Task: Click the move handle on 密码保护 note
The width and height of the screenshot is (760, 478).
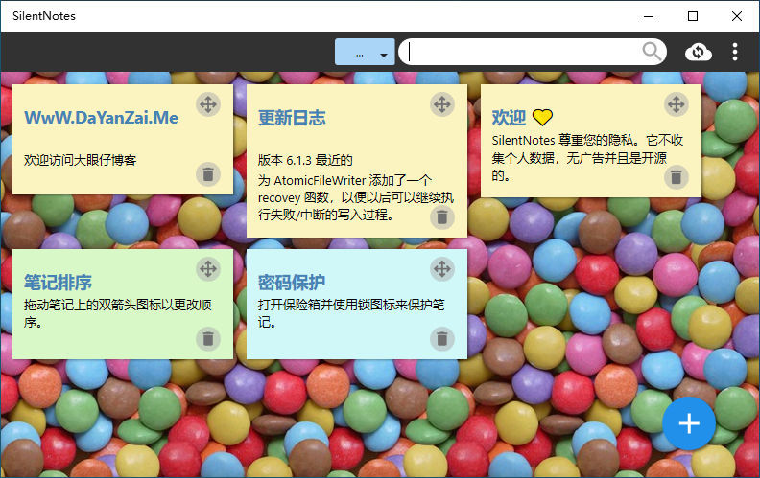Action: pos(442,268)
